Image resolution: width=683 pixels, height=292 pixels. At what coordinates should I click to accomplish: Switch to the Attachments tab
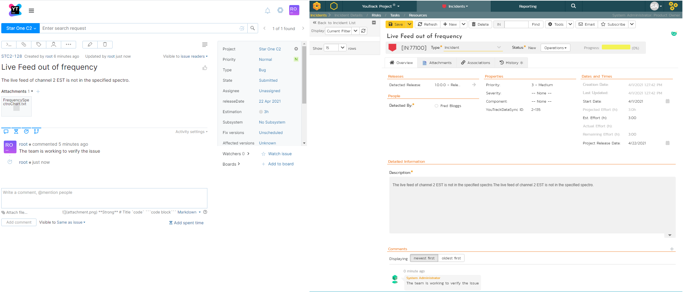click(x=437, y=63)
